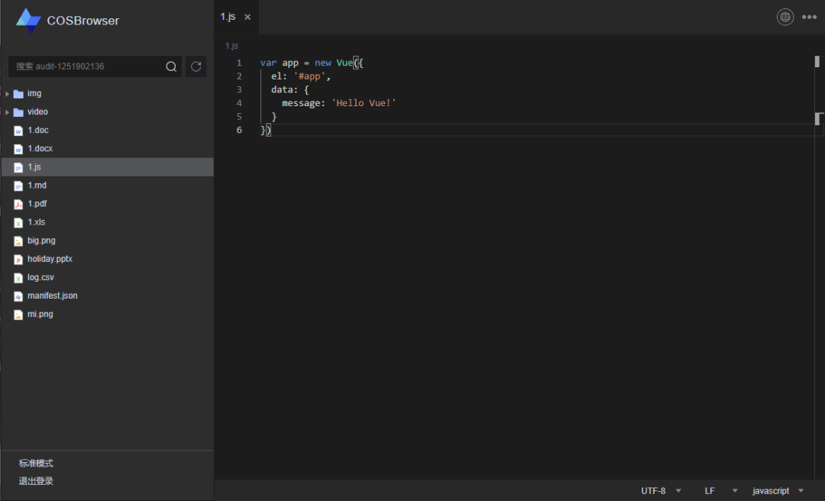Click the Excel icon of 1.xls
825x501 pixels.
[x=18, y=222]
